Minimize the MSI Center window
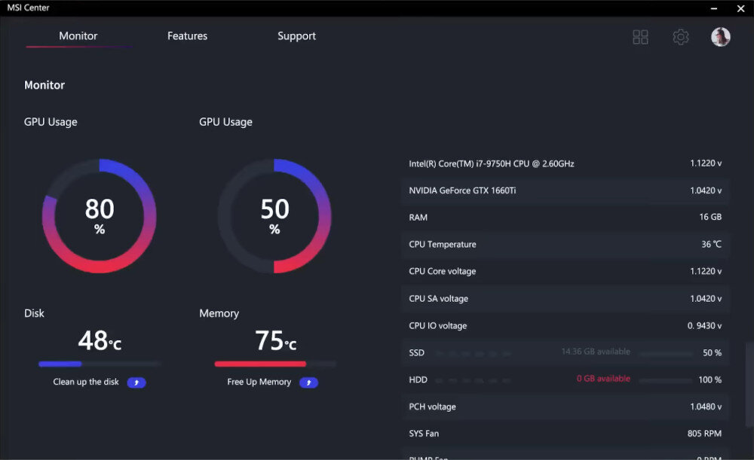The width and height of the screenshot is (754, 460). tap(713, 8)
